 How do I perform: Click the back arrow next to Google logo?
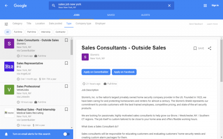pos(6,5)
